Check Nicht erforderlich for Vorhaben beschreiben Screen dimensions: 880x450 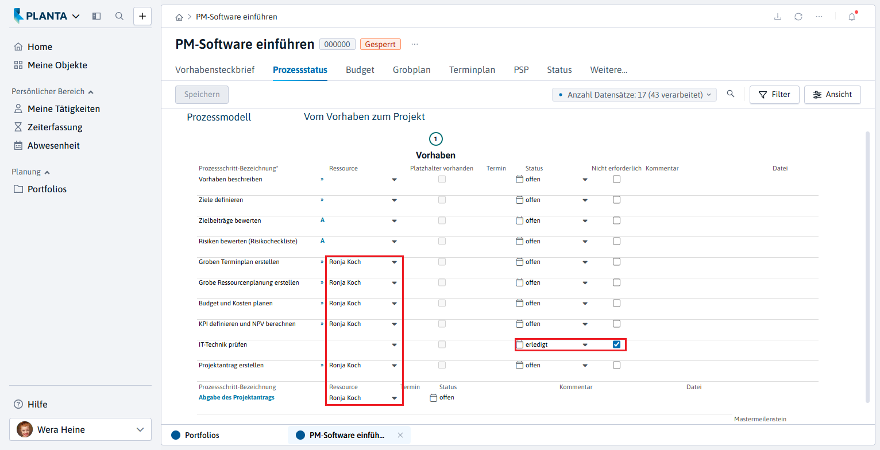(616, 179)
